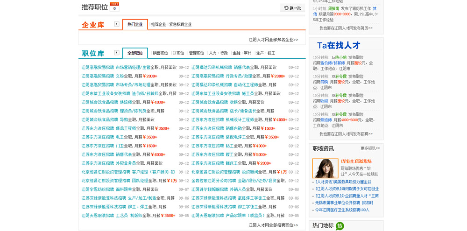Click the woman photo thumbnail in 职场资讯
Screen dimensions: 467x231
click(x=325, y=168)
